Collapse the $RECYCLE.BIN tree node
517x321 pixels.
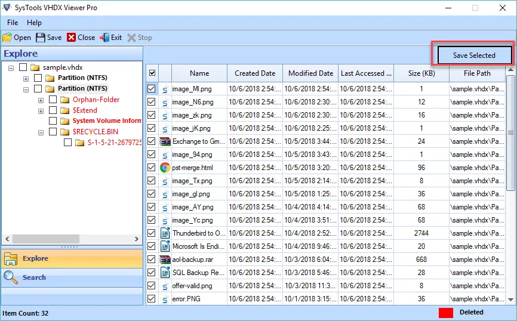tap(41, 132)
